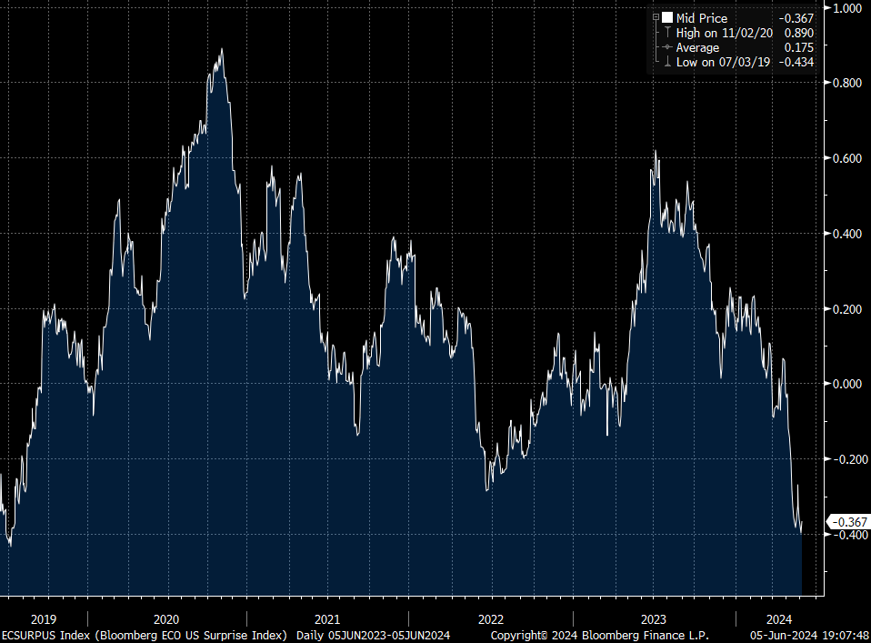
Task: Click the 2024 x-axis year label
Action: pyautogui.click(x=779, y=619)
